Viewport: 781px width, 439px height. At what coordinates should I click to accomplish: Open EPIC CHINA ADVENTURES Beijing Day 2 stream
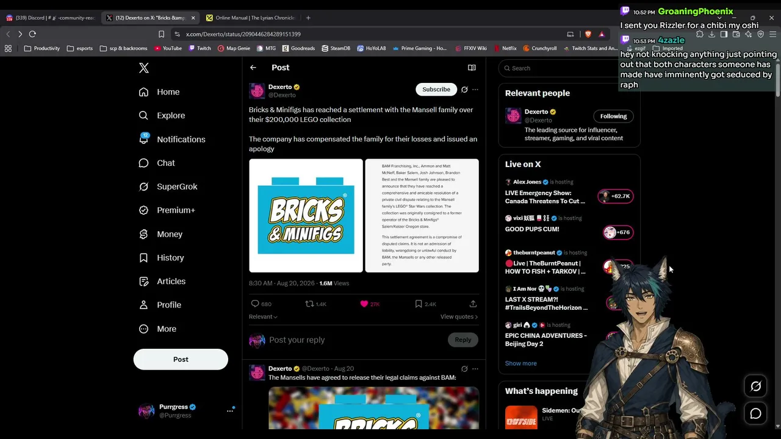[546, 335]
